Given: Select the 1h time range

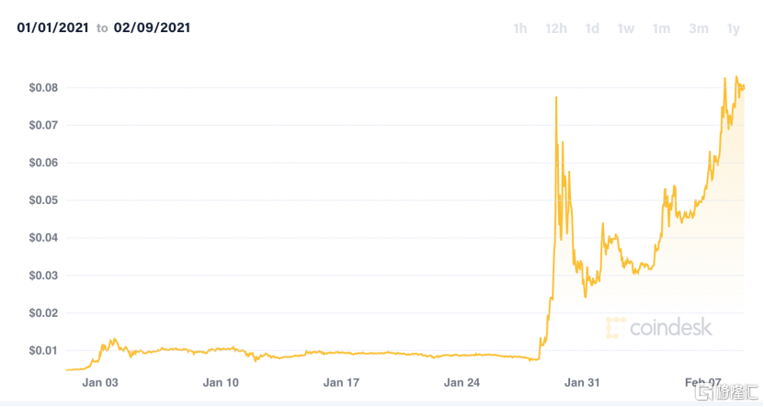Looking at the screenshot, I should [519, 28].
